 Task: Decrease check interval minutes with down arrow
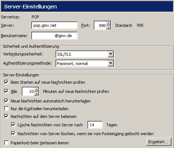[x=36, y=93]
